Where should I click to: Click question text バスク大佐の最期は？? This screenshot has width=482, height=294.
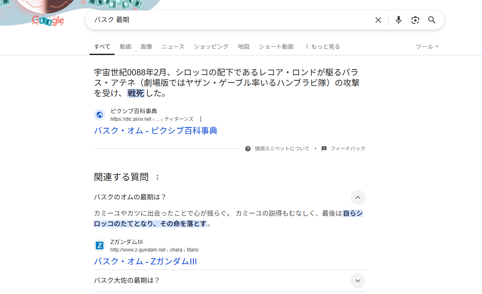coord(127,280)
